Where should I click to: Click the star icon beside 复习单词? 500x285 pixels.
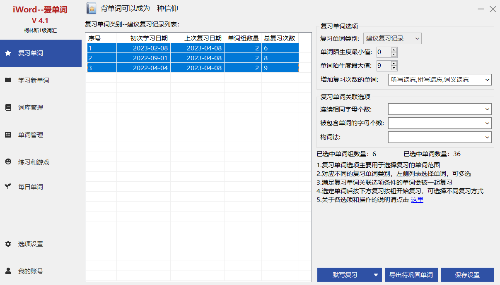coord(8,53)
